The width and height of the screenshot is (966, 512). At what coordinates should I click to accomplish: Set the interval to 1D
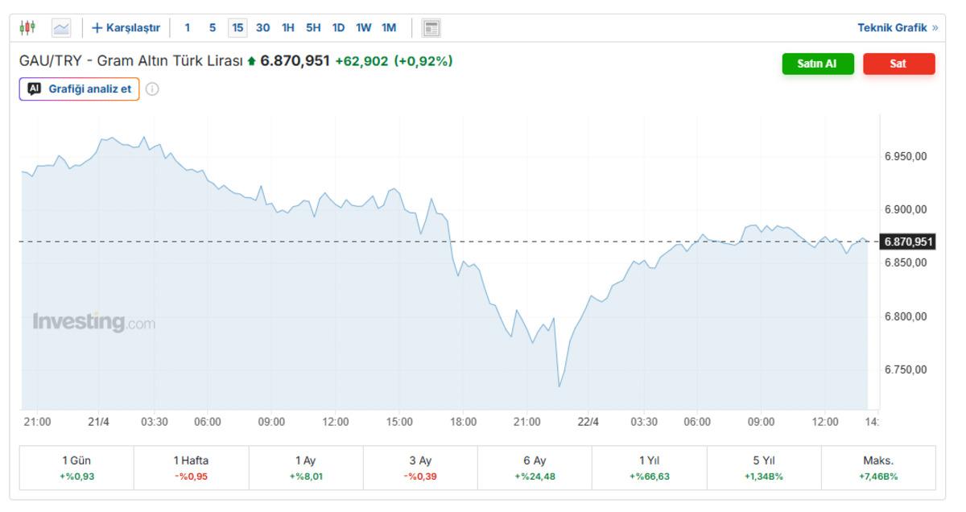click(338, 28)
